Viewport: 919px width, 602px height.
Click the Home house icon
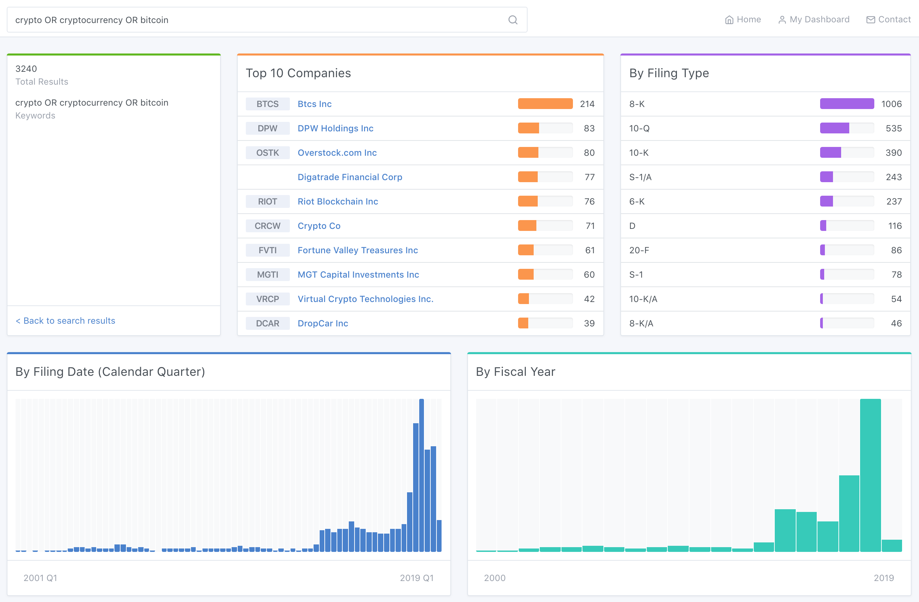pos(729,20)
